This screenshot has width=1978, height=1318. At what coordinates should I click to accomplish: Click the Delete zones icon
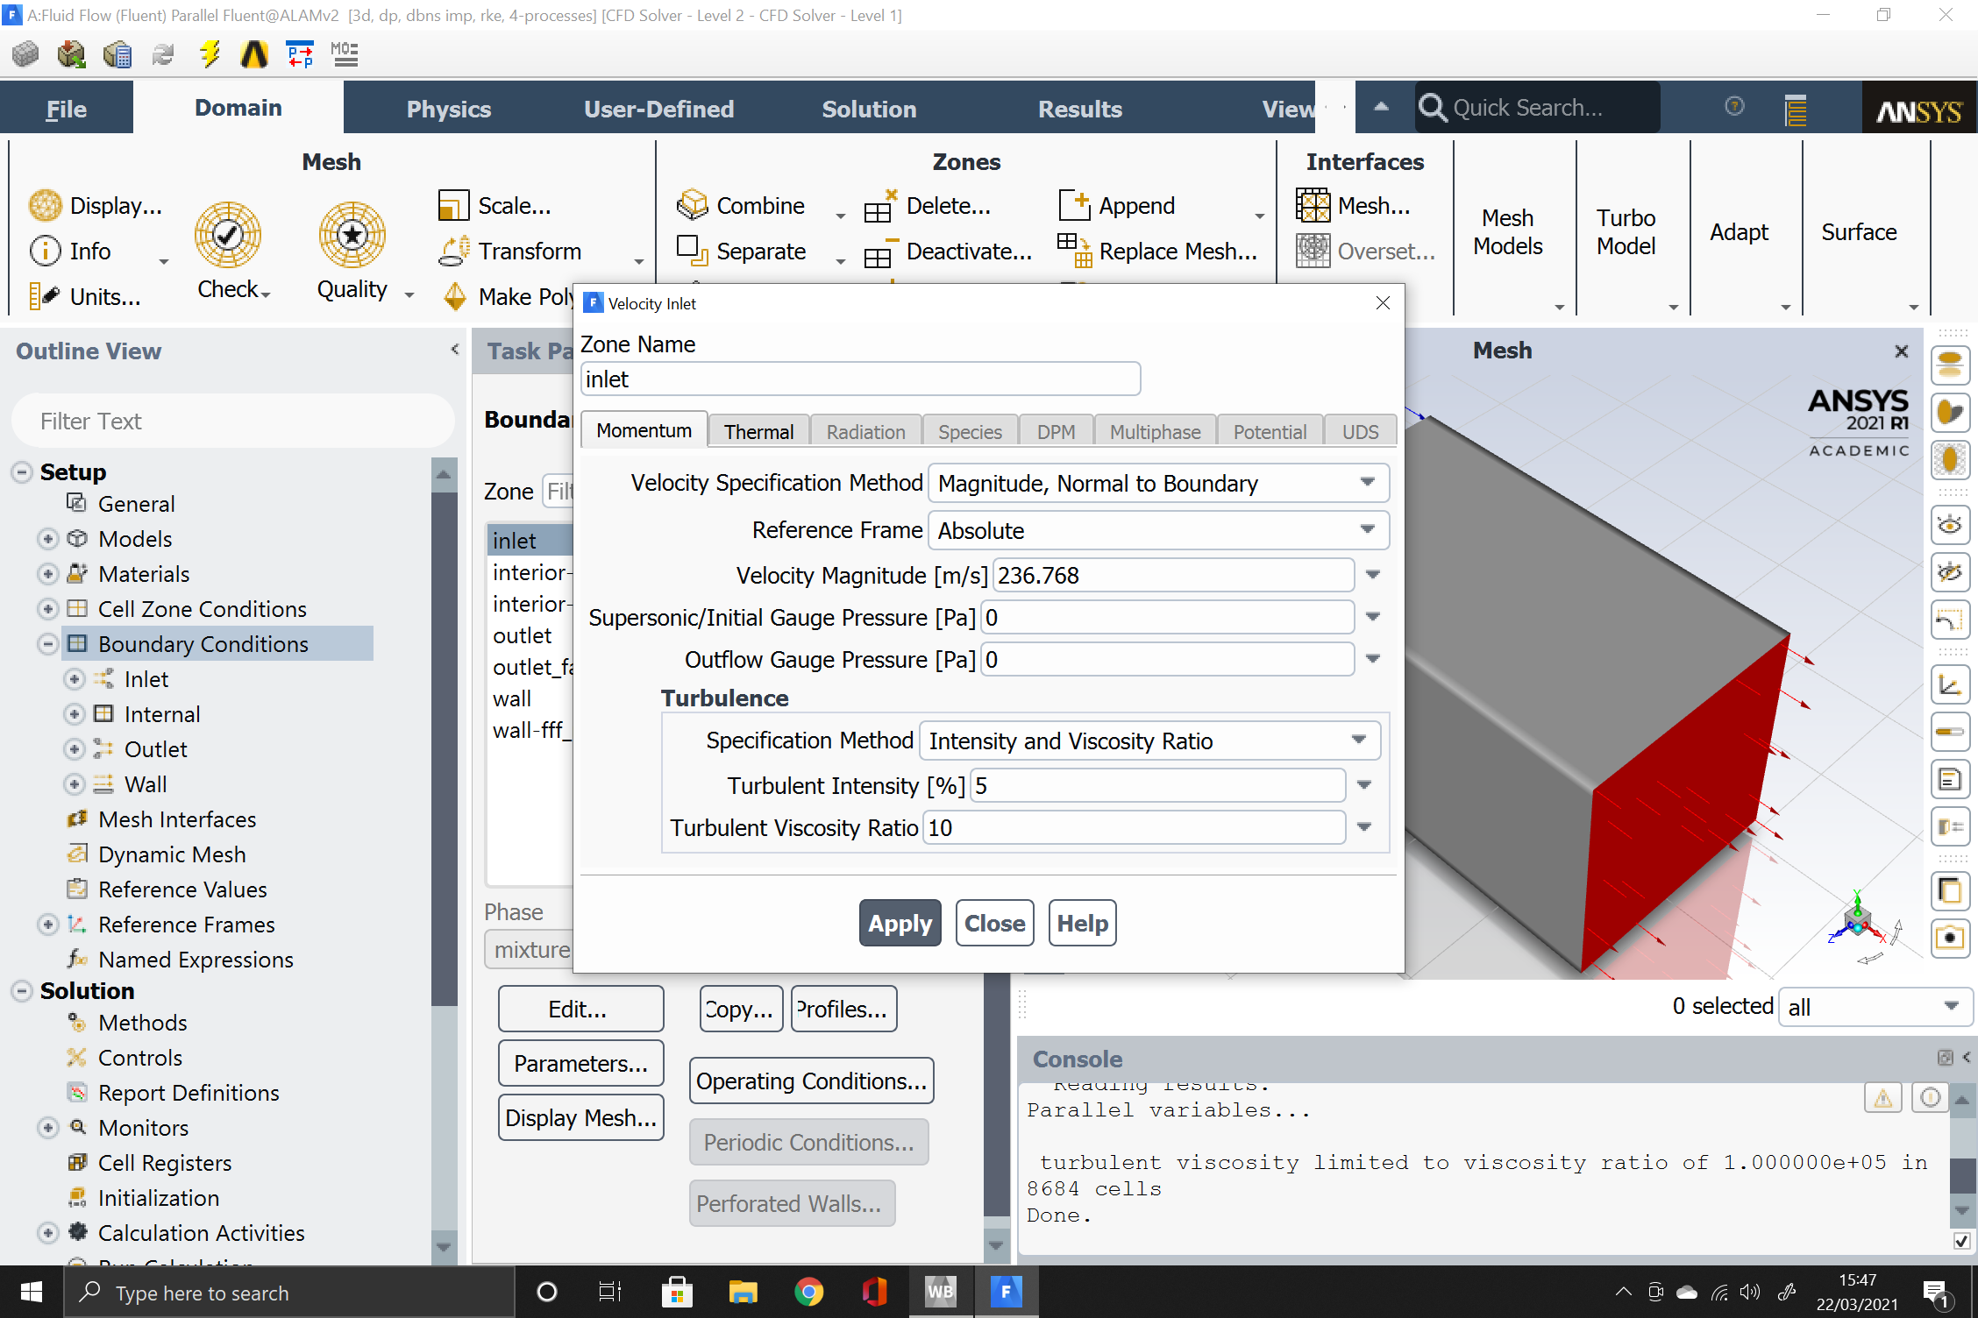coord(879,206)
